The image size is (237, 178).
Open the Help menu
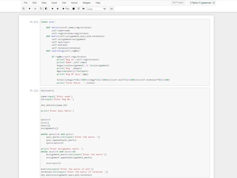point(98,3)
